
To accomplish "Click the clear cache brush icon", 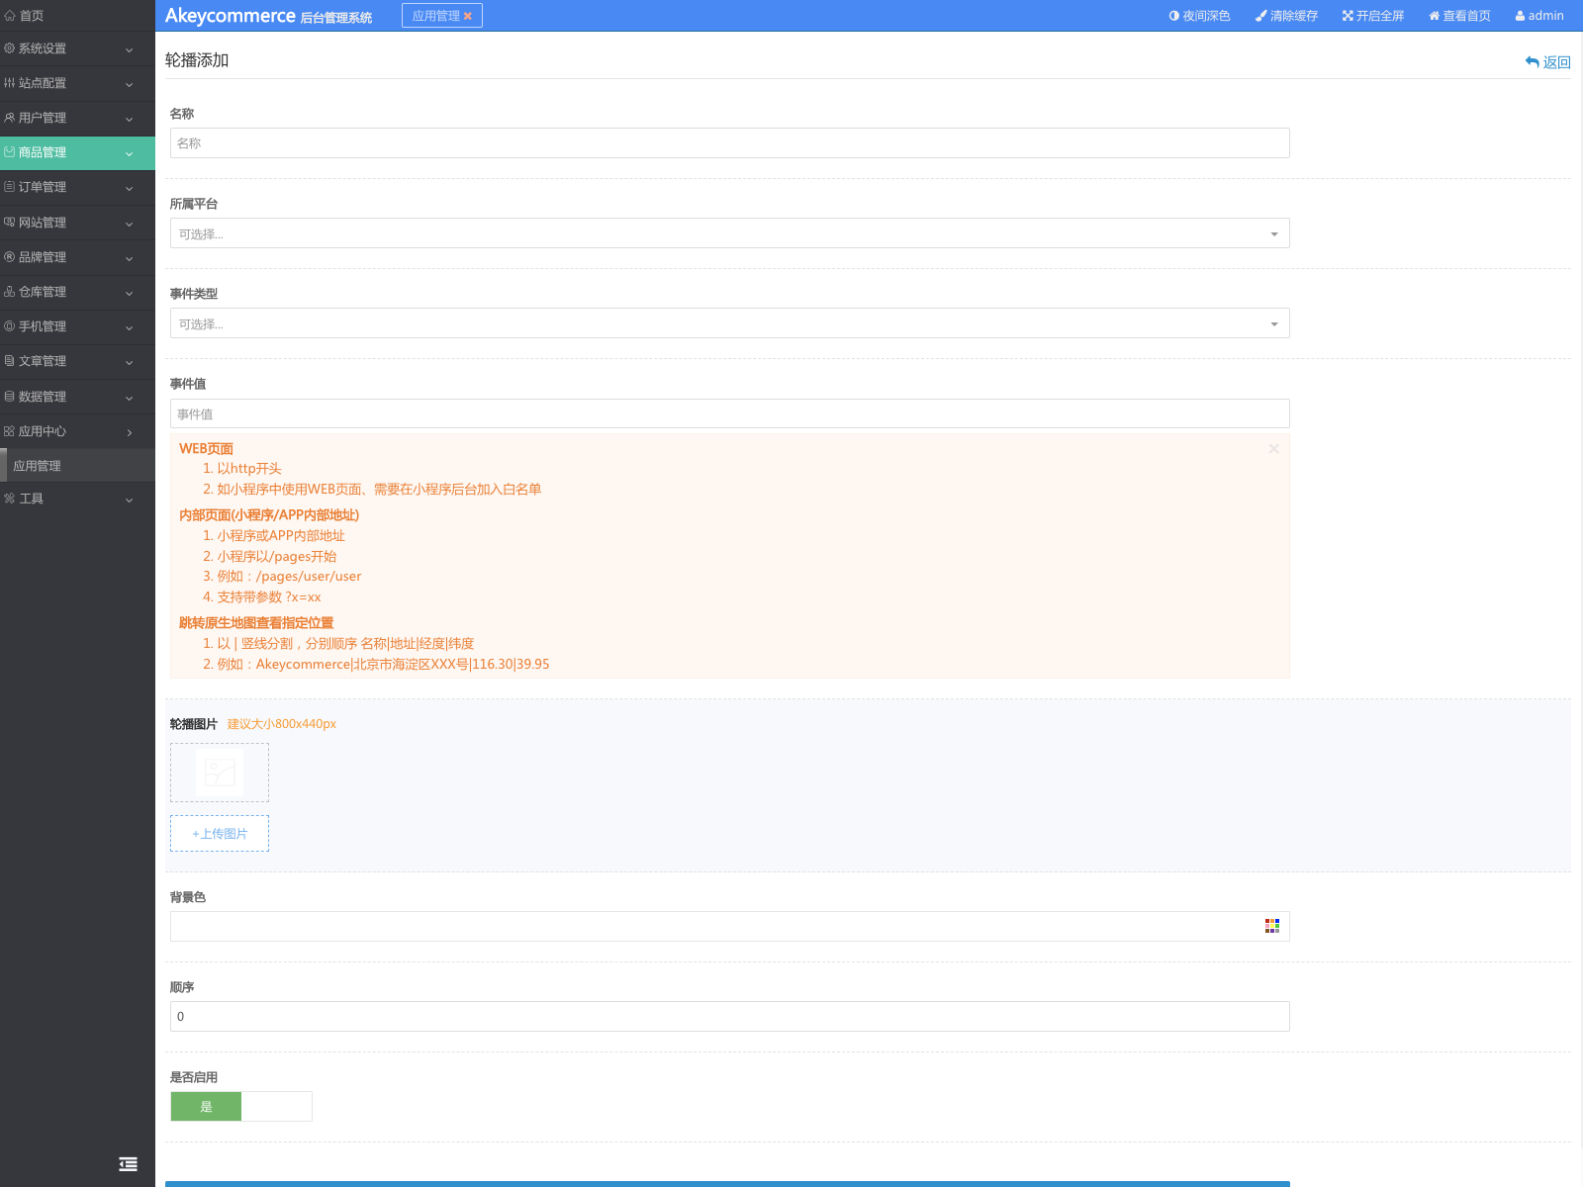I will point(1261,16).
